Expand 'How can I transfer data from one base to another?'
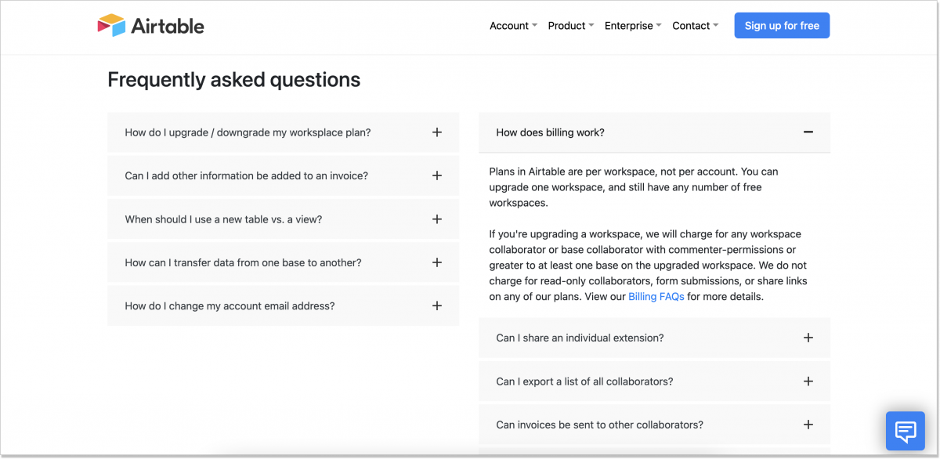Image resolution: width=940 pixels, height=459 pixels. point(282,262)
